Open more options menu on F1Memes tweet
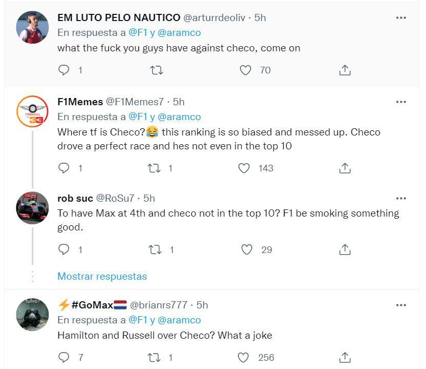This screenshot has height=369, width=426. click(401, 102)
